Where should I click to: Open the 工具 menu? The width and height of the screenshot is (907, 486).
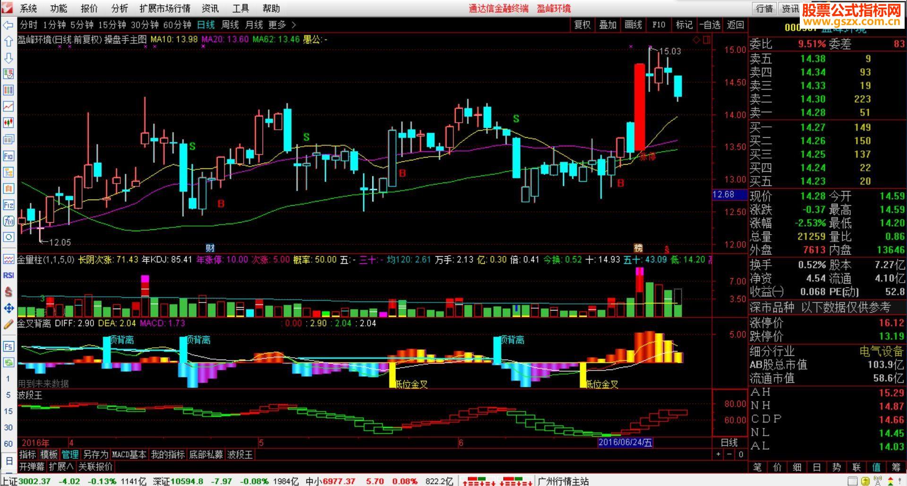click(240, 8)
